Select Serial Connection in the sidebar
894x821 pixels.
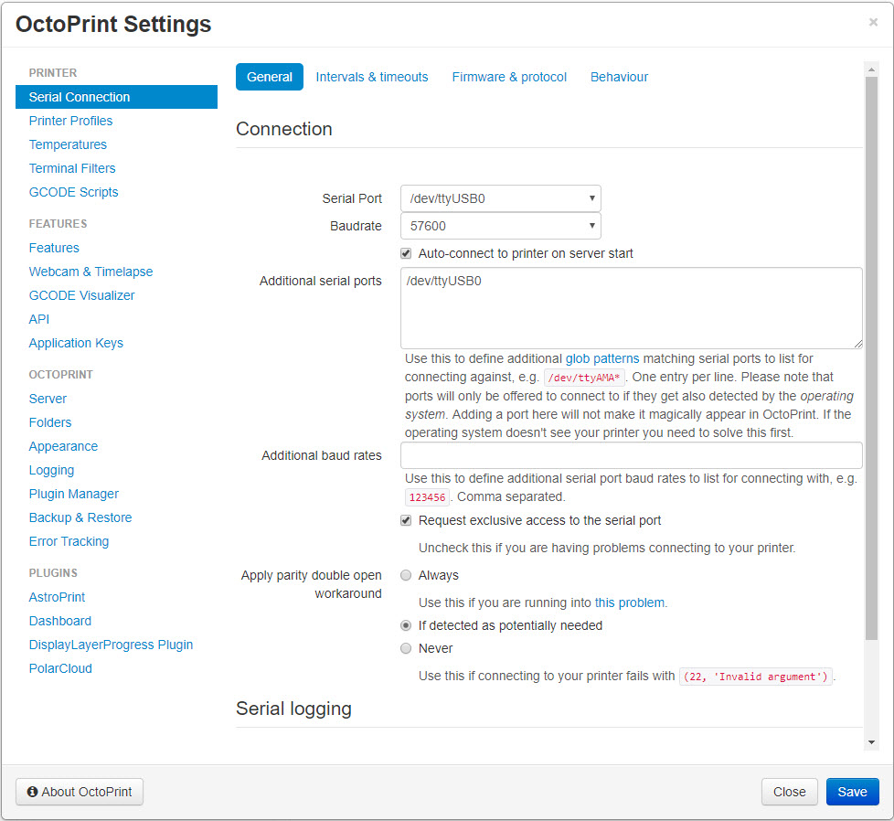(x=116, y=97)
